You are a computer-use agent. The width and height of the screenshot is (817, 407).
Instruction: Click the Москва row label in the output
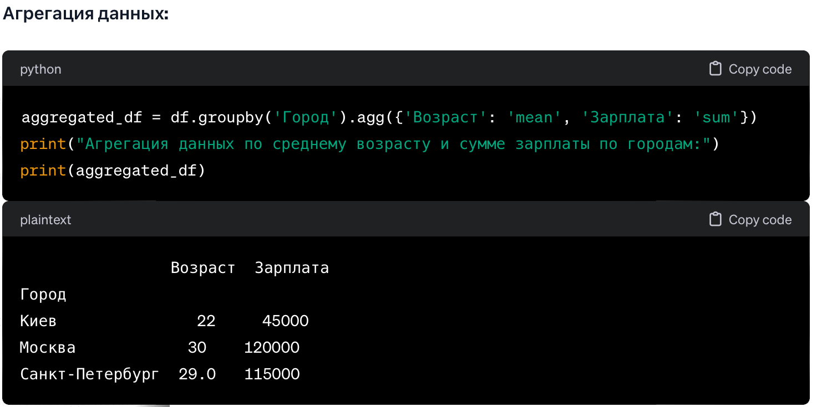click(48, 348)
